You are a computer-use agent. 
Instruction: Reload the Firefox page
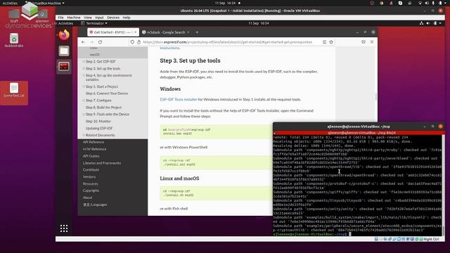pos(100,42)
